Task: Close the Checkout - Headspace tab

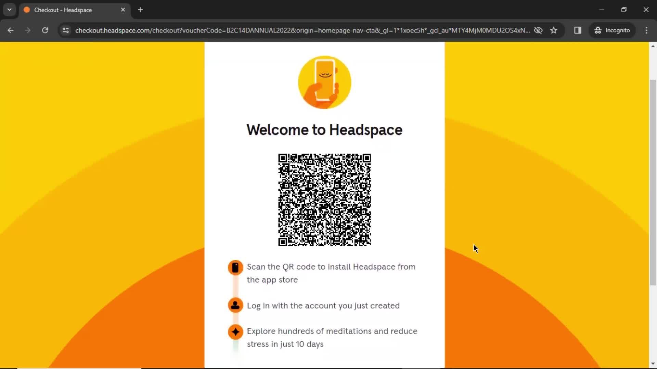Action: [123, 10]
